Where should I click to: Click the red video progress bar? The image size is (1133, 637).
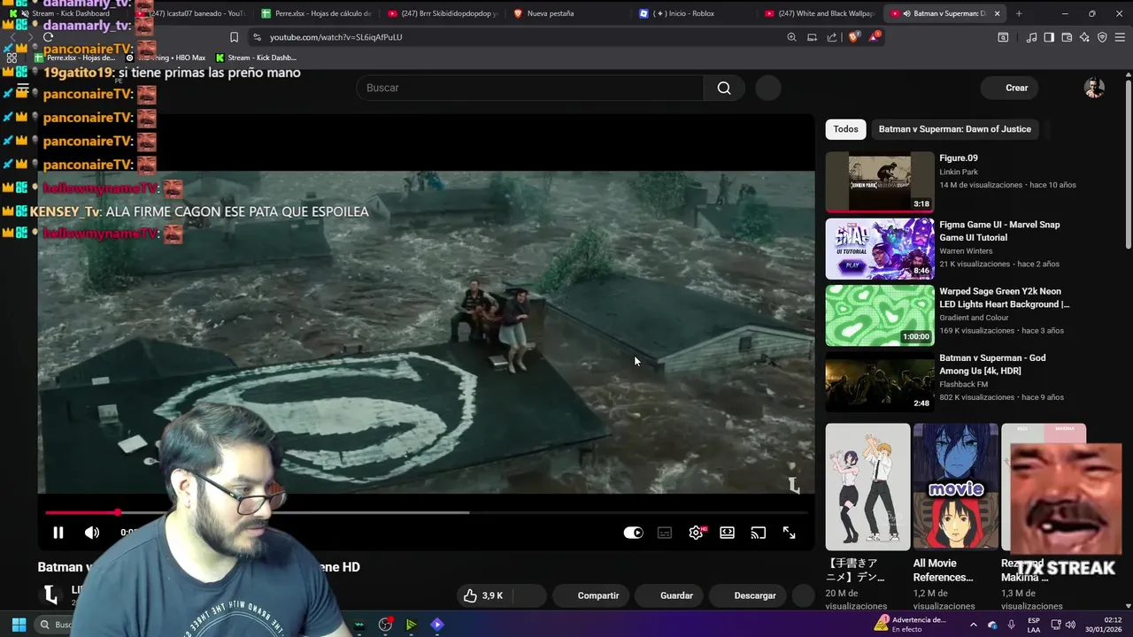(x=81, y=512)
